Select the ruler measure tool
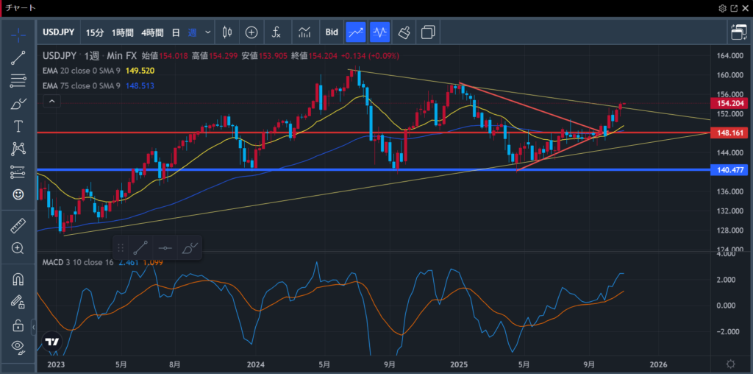The width and height of the screenshot is (753, 374). [19, 226]
